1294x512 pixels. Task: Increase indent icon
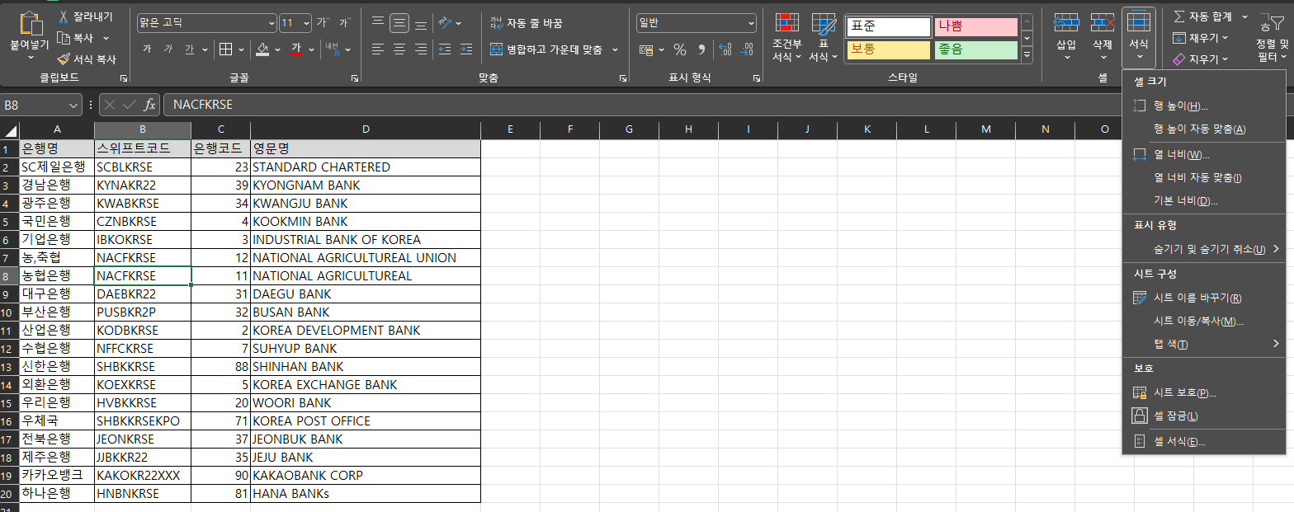[x=466, y=49]
